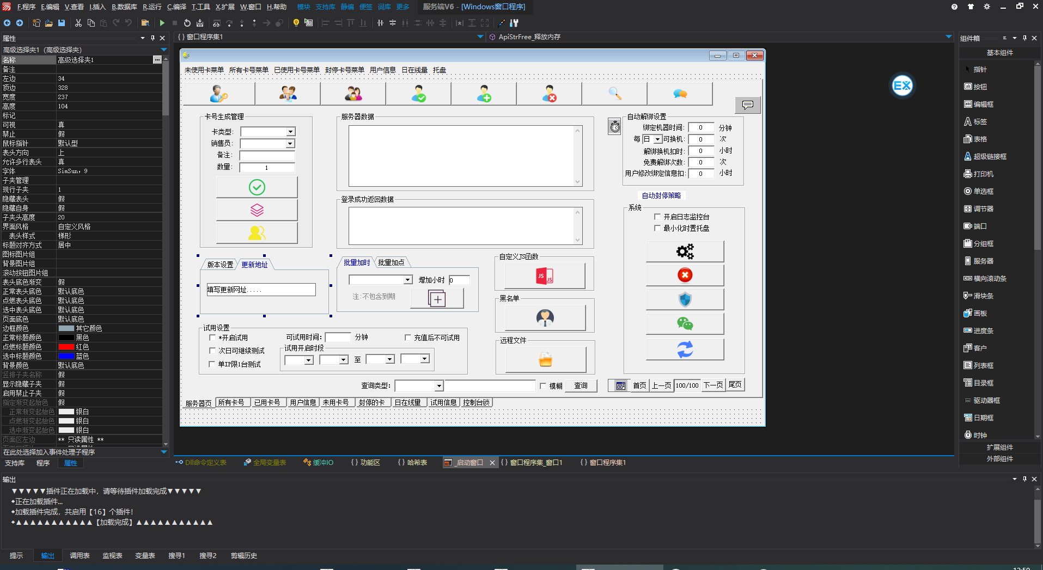Click the green circle checkmark generate button

(x=257, y=187)
